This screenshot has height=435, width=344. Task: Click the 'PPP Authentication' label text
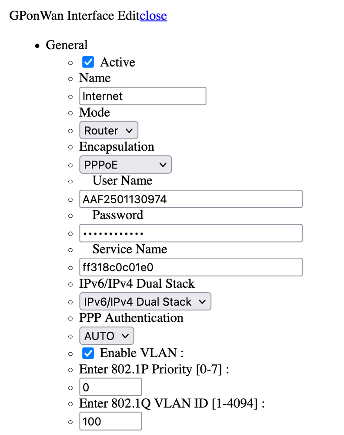coord(131,318)
